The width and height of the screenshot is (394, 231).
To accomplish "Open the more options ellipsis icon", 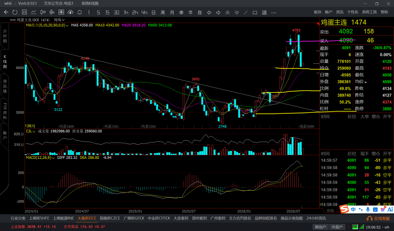I will (x=274, y=12).
